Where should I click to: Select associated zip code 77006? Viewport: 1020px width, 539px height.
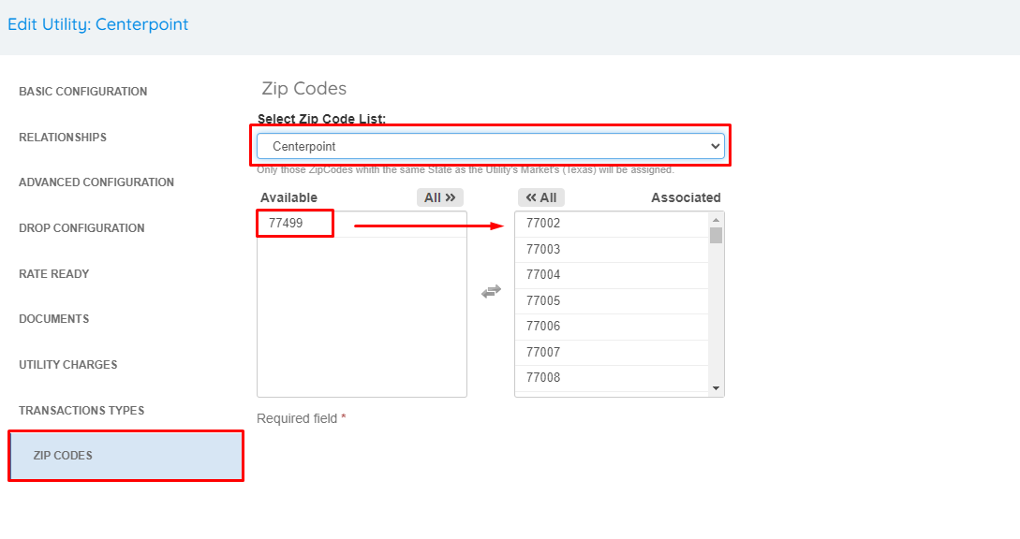[612, 327]
